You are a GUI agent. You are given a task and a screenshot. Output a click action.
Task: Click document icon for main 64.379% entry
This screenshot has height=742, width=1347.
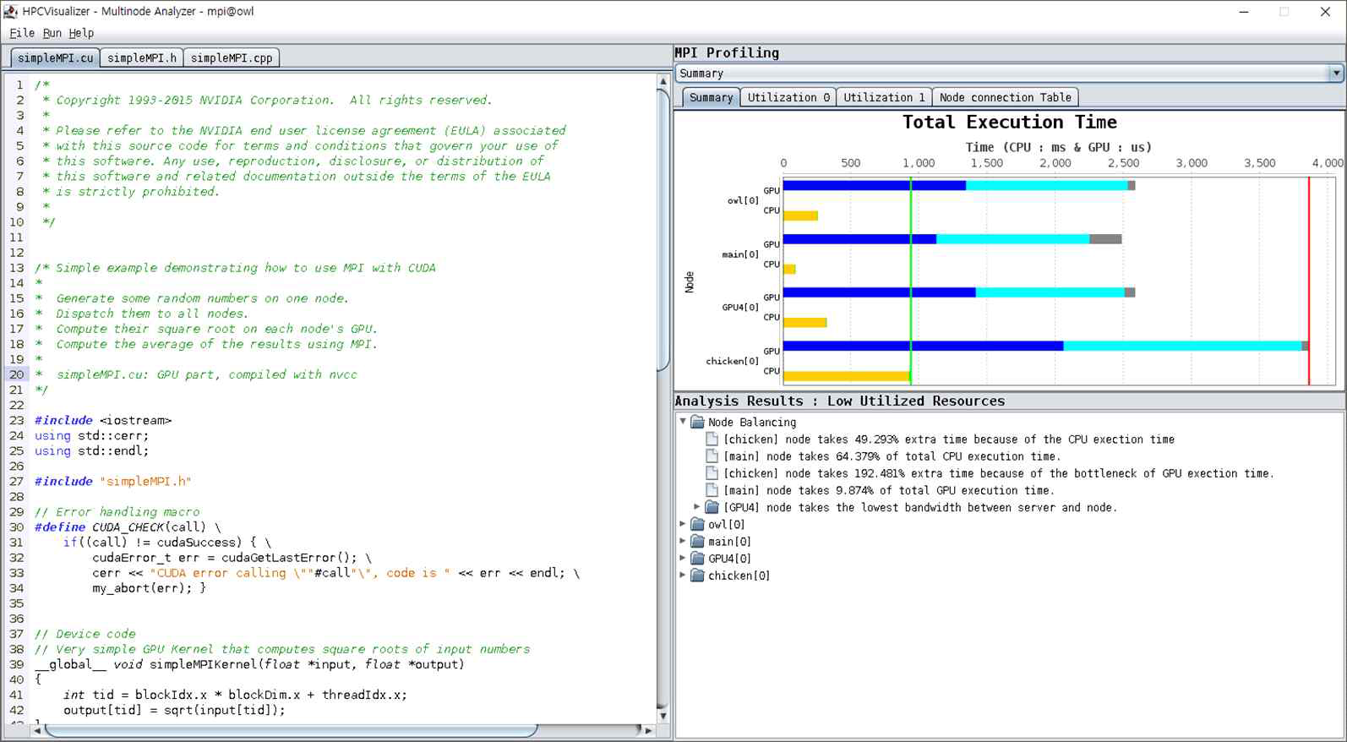click(x=712, y=456)
